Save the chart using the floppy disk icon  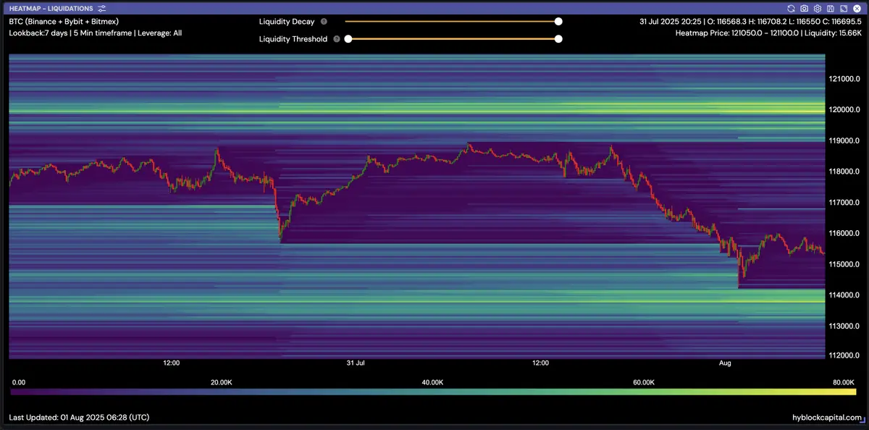829,8
